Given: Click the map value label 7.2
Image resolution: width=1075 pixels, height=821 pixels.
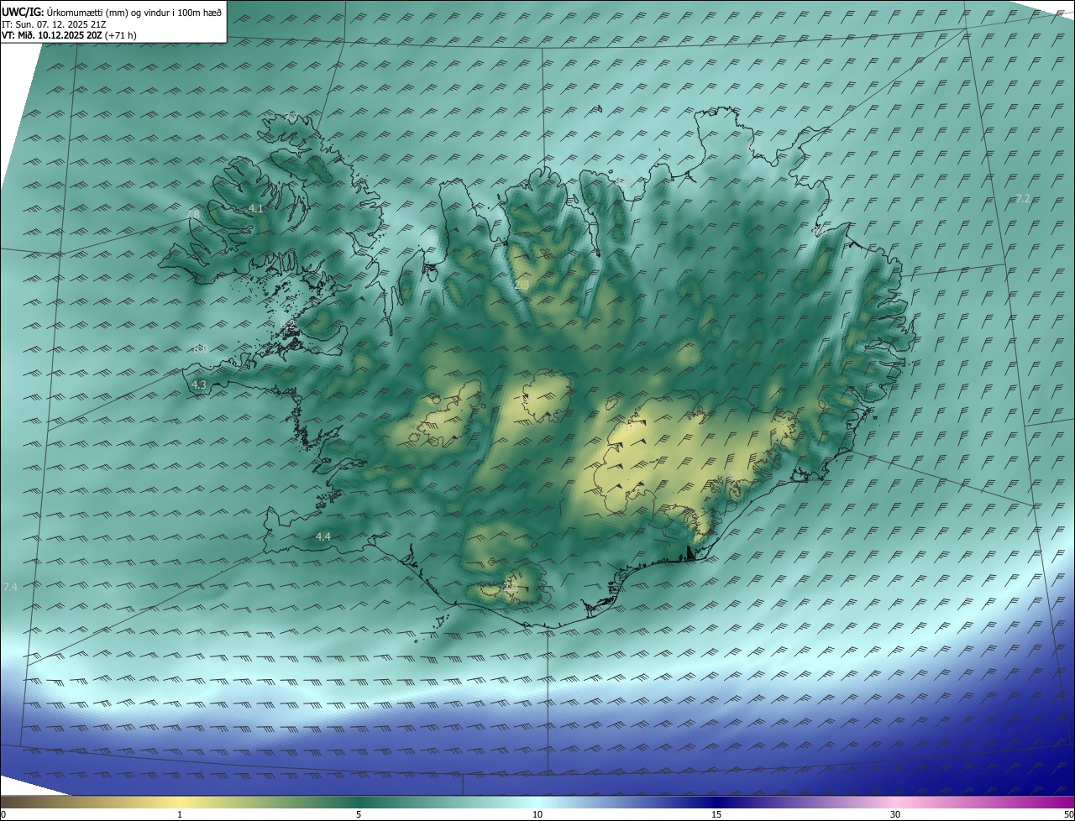Looking at the screenshot, I should click(x=1023, y=199).
